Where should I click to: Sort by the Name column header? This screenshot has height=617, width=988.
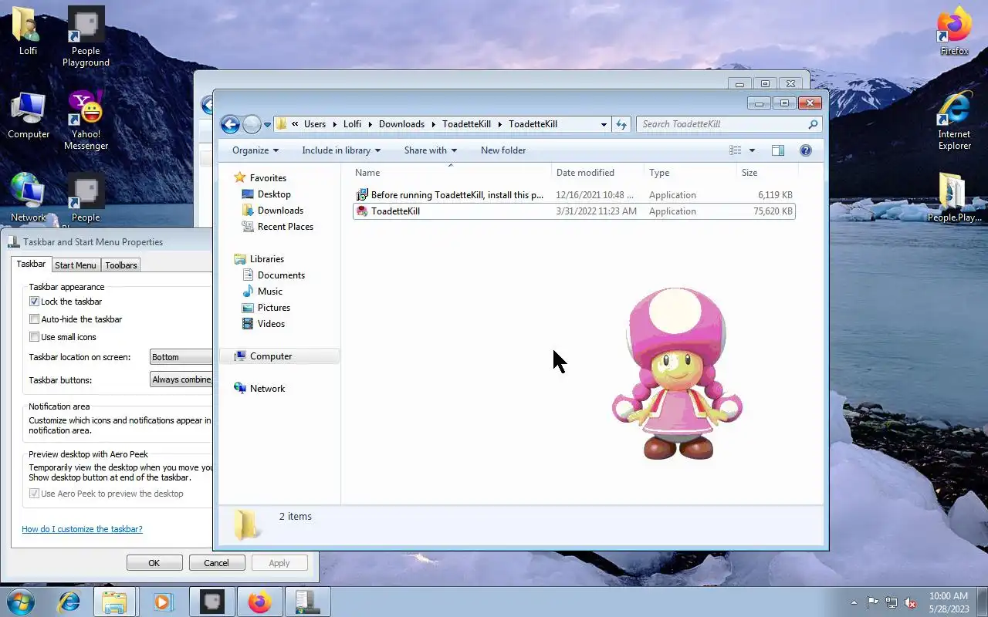[452, 173]
